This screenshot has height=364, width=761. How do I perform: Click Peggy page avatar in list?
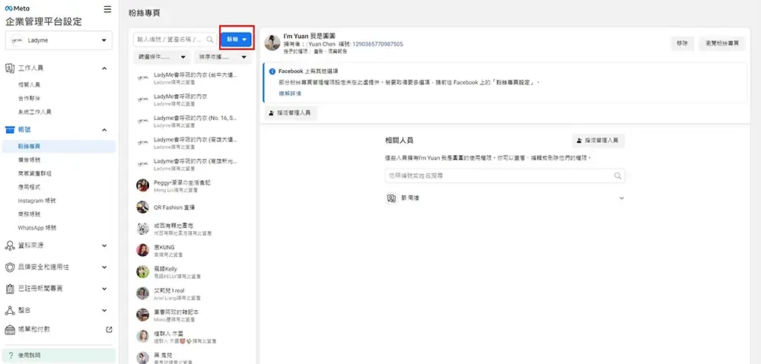click(142, 185)
